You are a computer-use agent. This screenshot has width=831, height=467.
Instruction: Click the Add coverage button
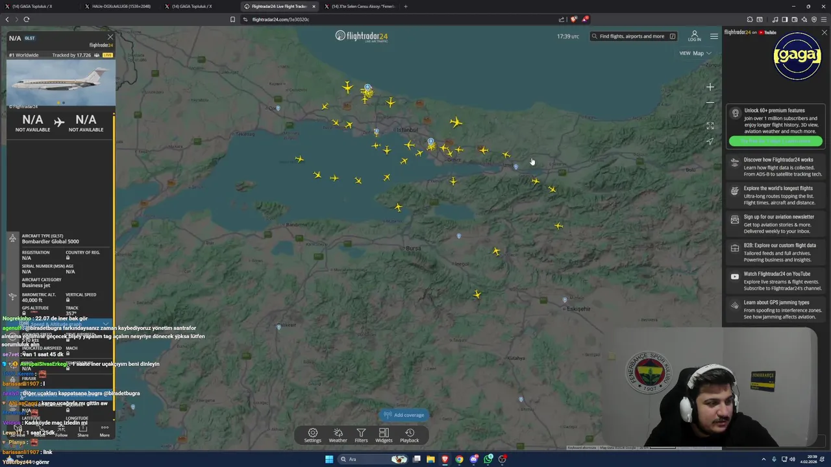404,415
